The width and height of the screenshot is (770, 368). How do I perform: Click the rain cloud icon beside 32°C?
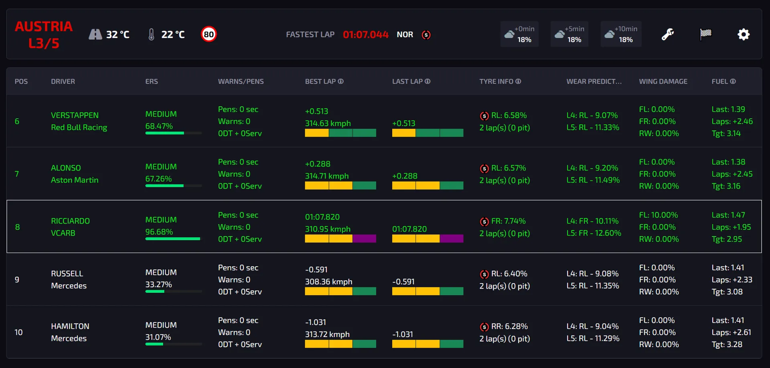click(x=95, y=34)
